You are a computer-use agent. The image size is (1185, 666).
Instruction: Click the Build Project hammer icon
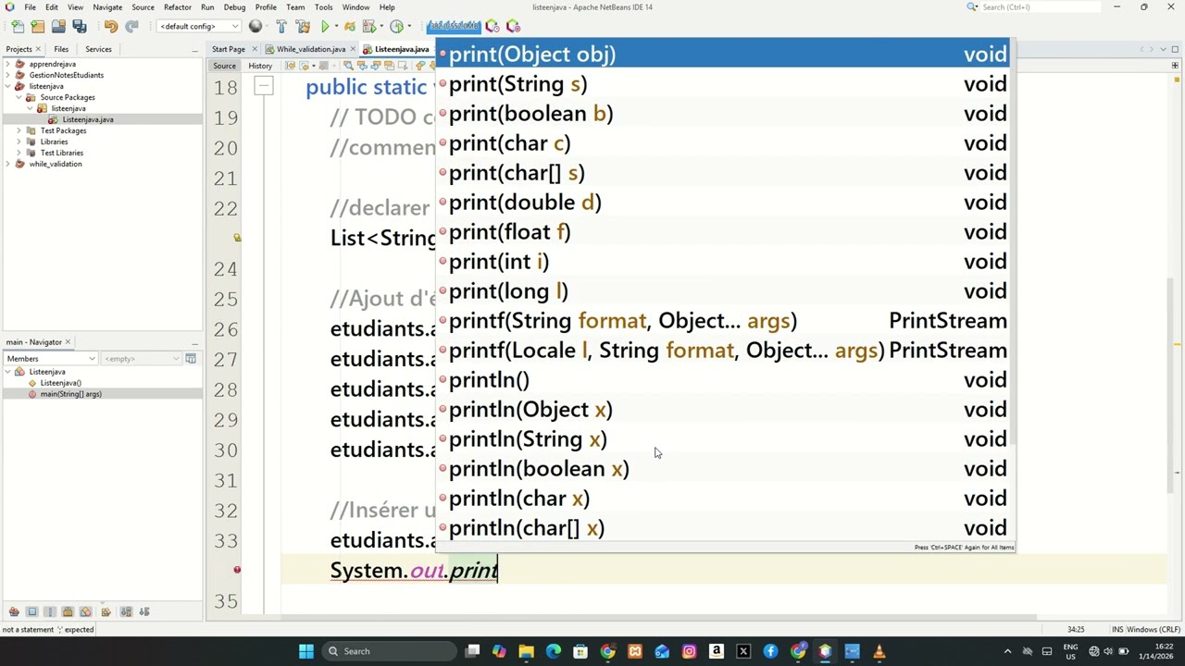pos(281,26)
